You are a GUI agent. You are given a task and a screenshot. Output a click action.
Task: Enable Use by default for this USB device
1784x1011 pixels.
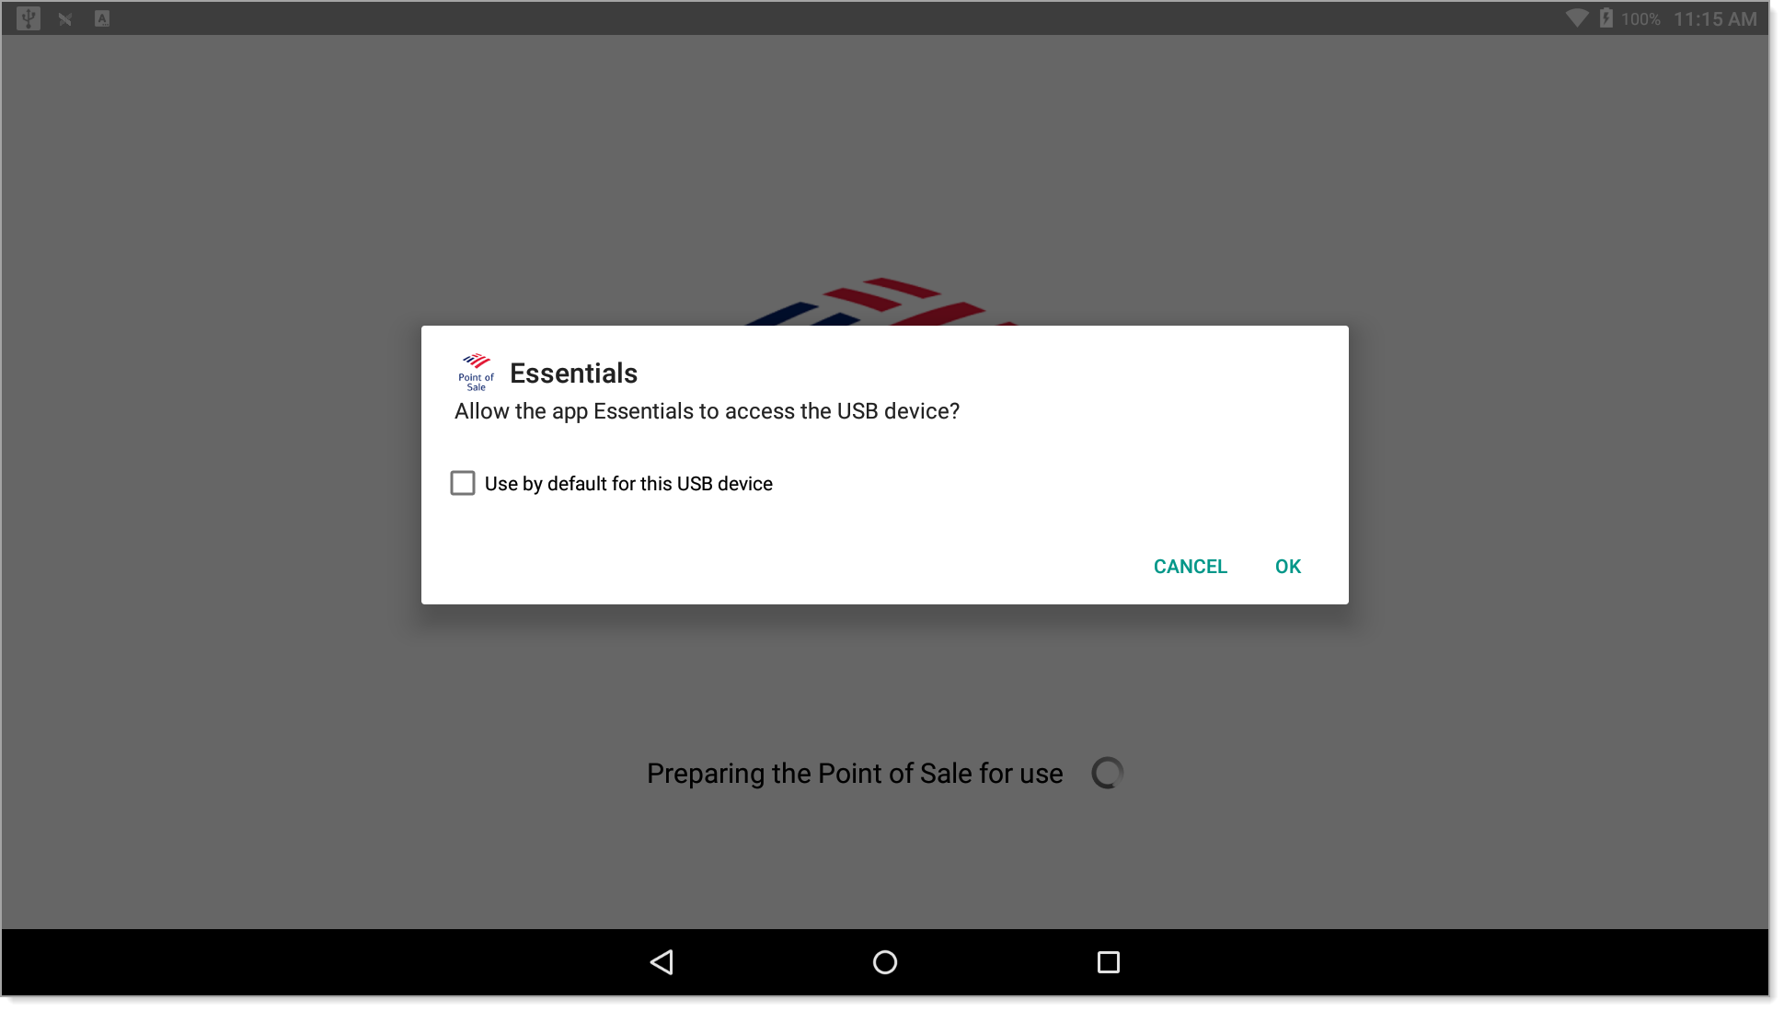(x=463, y=482)
